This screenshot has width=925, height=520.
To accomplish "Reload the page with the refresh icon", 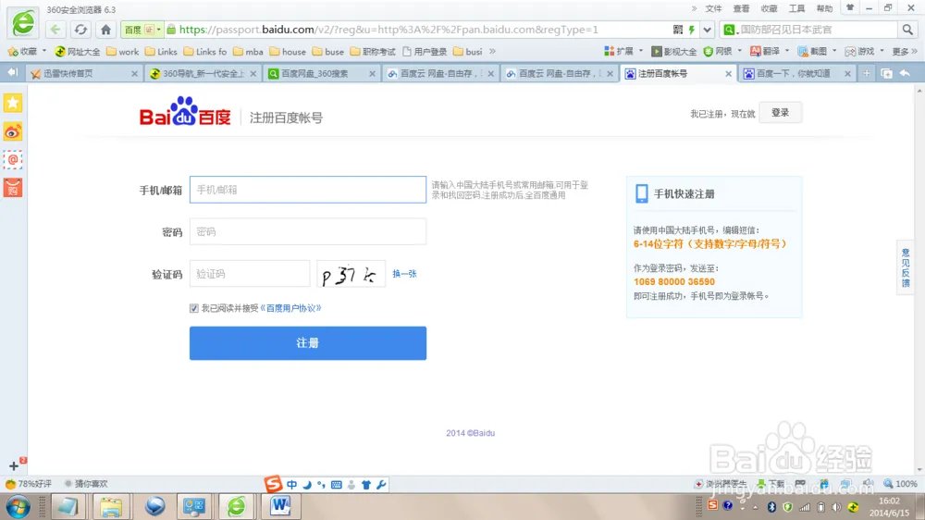I will (x=80, y=30).
